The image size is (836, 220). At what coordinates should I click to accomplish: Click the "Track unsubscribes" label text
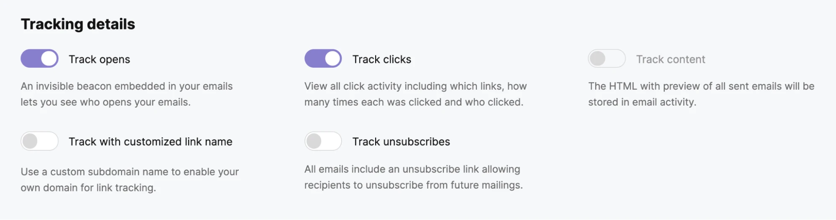click(x=401, y=142)
